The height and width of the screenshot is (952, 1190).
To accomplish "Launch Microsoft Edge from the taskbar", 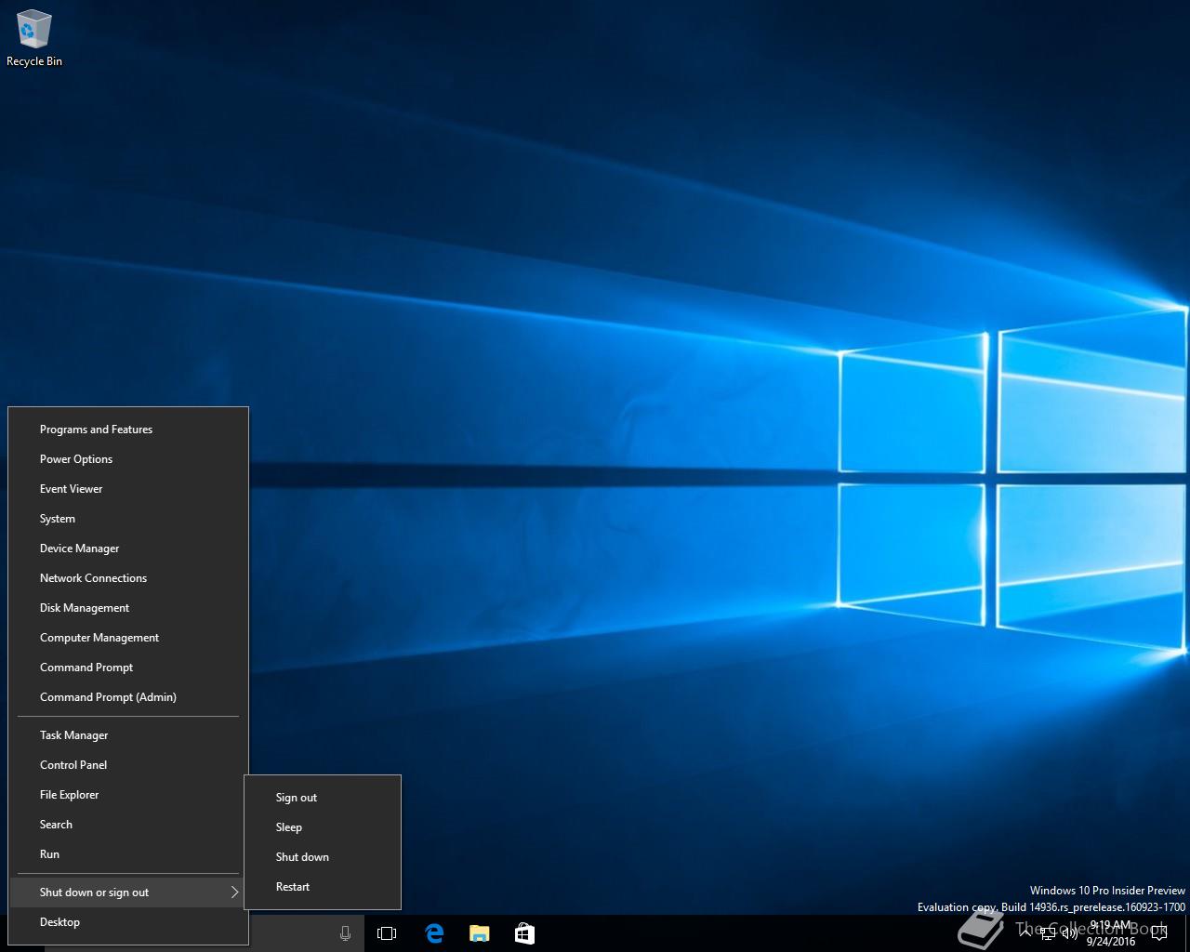I will [434, 933].
